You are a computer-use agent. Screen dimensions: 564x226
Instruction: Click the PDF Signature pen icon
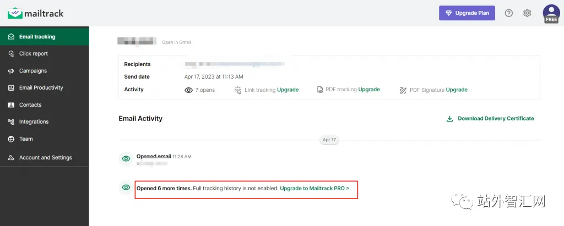(x=403, y=90)
